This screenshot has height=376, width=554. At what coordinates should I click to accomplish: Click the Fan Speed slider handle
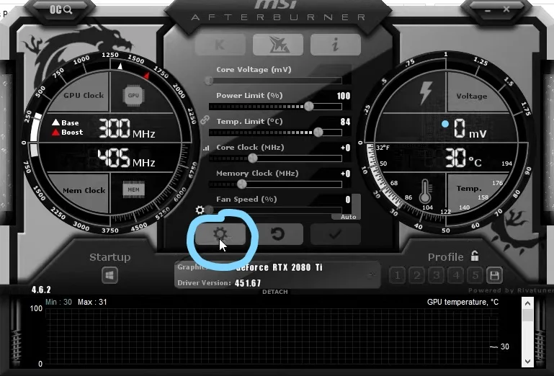coord(209,210)
